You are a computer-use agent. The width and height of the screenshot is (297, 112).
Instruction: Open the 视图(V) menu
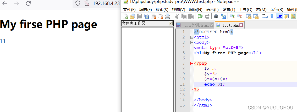[178, 10]
